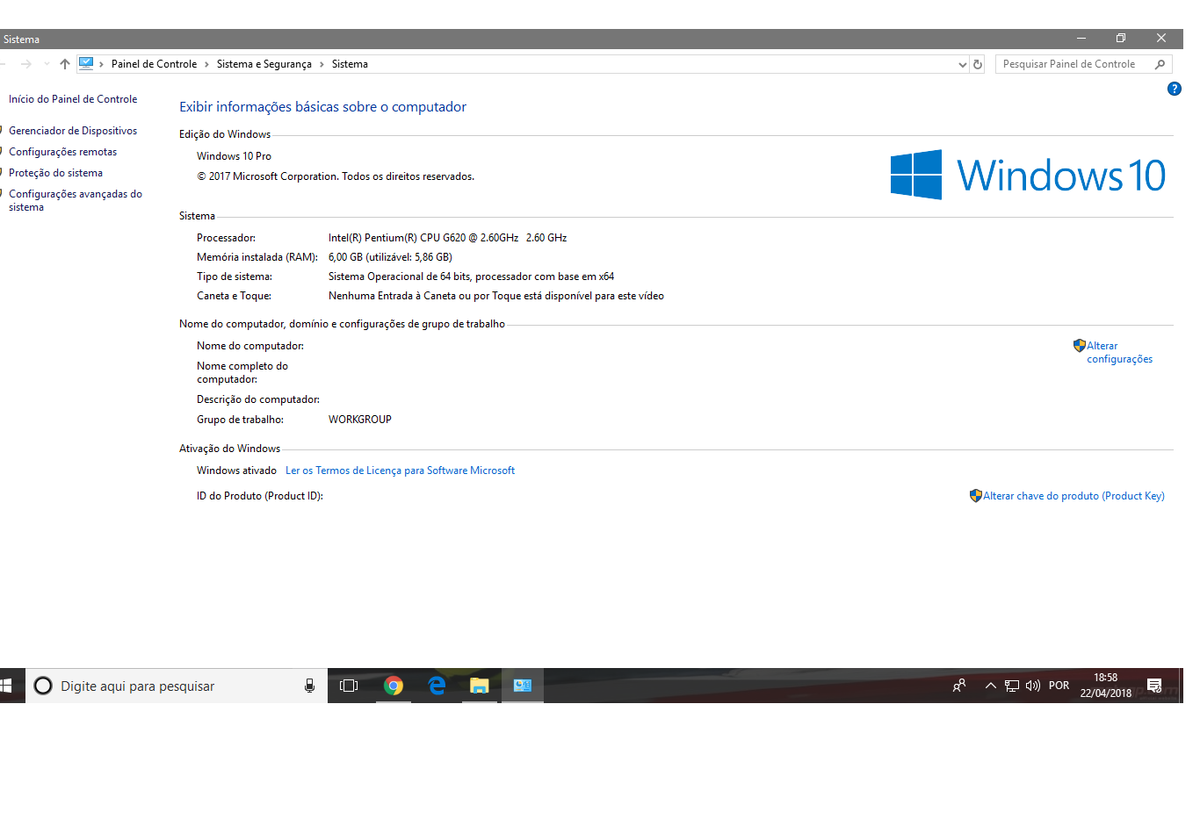Go to Painel de Controle breadcrumb
Image resolution: width=1200 pixels, height=819 pixels.
154,64
